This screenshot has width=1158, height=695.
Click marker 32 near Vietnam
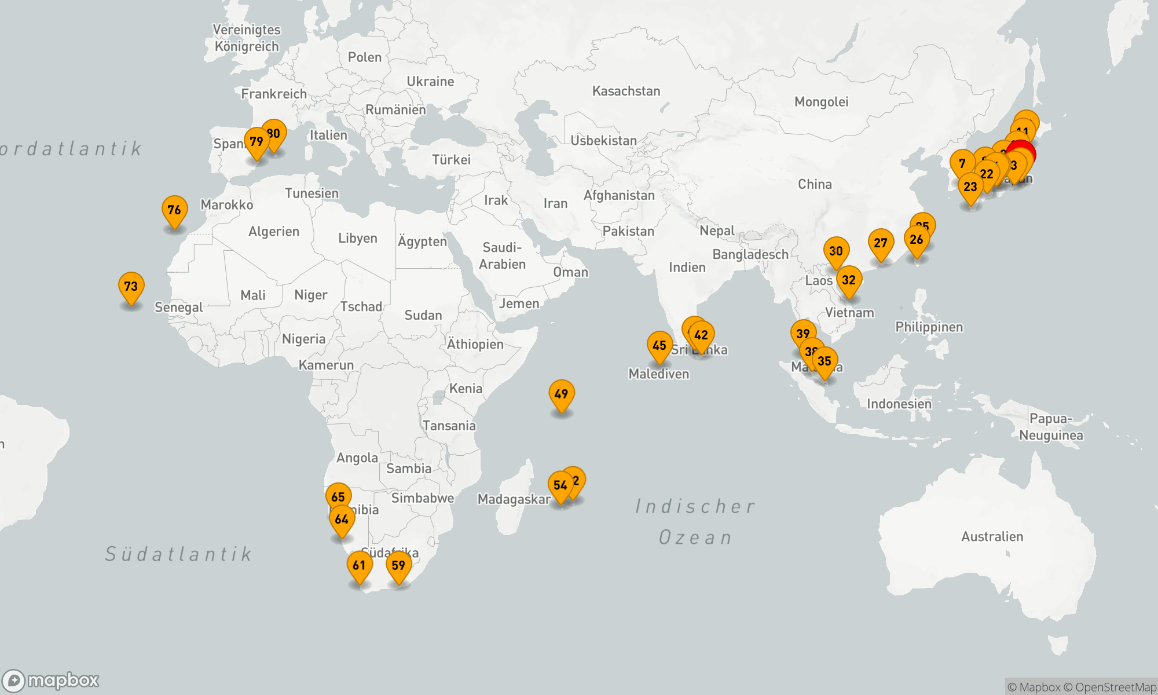click(x=849, y=280)
